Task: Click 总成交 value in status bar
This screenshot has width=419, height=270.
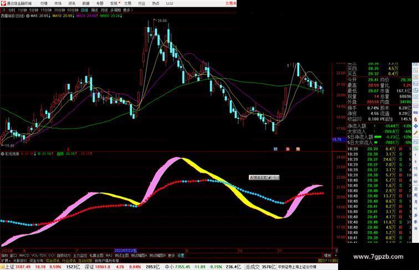Action: click(260, 267)
